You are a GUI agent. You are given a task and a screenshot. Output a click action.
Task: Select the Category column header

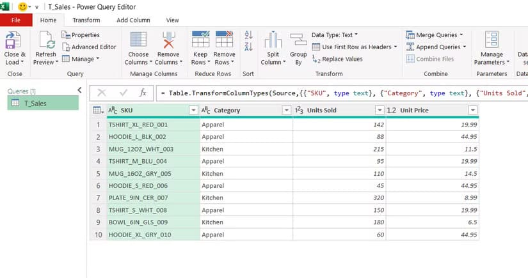coord(246,111)
